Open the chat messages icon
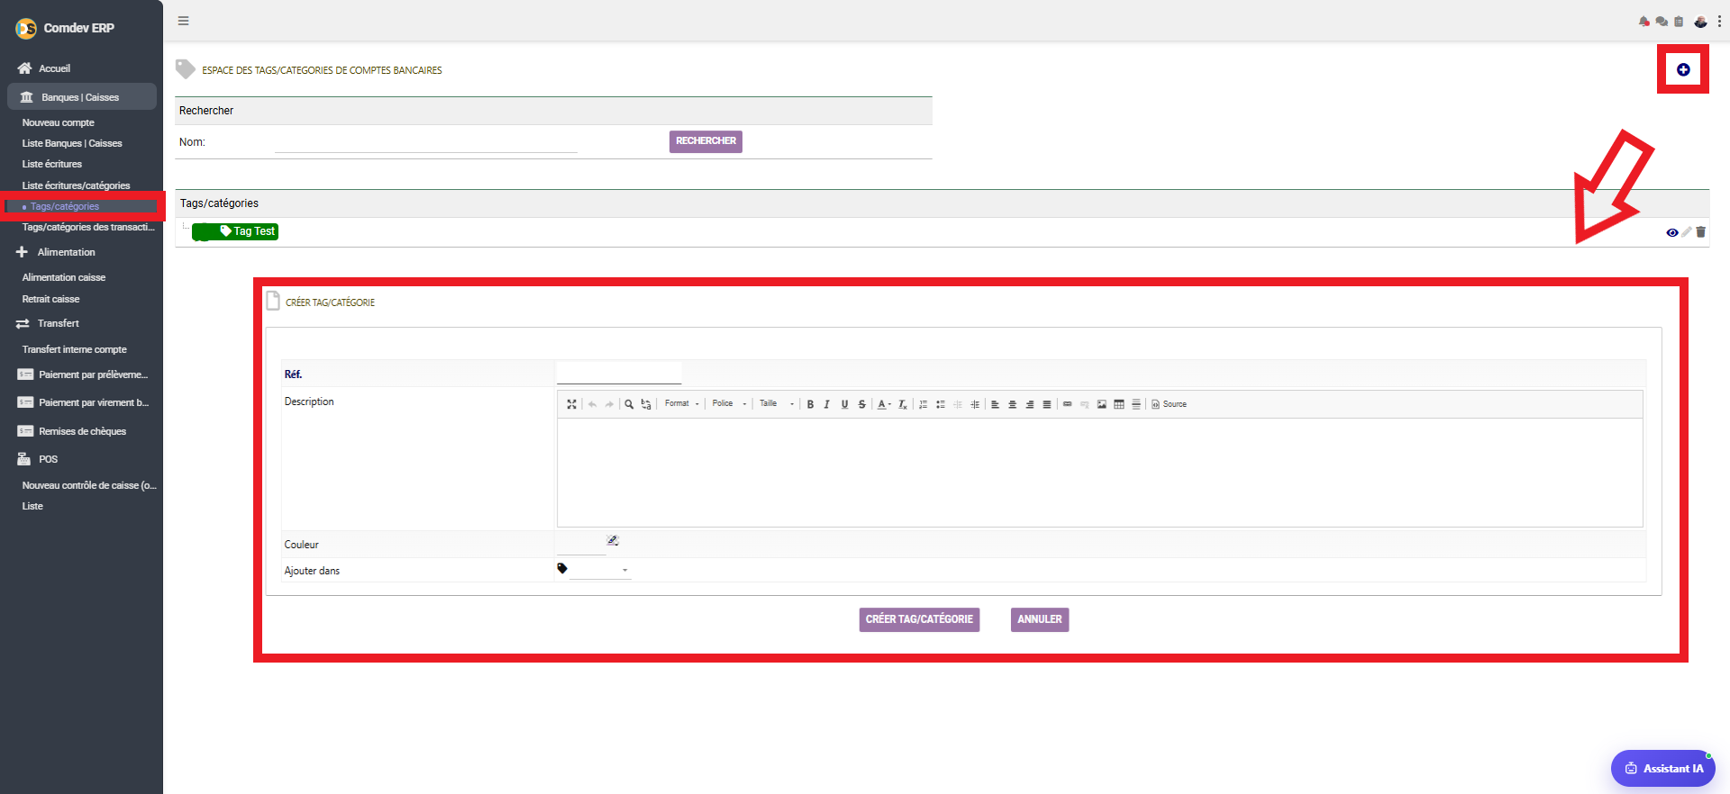Screen dimensions: 1730x794 pos(1662,22)
